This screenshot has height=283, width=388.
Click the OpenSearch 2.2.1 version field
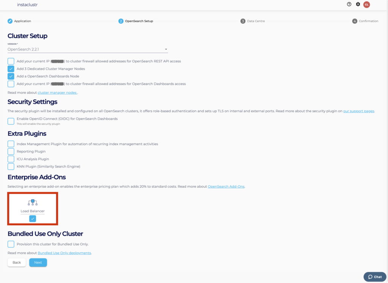88,49
